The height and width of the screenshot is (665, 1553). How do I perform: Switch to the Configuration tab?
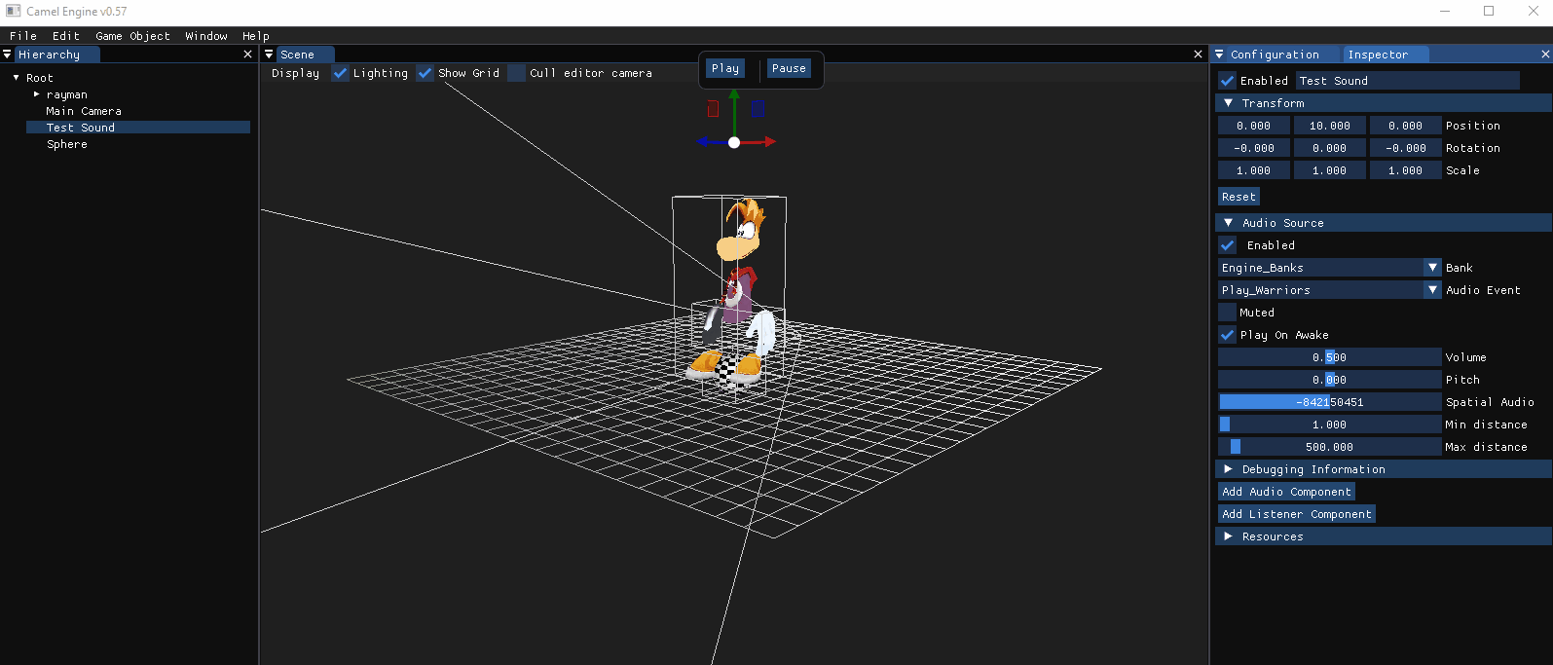(x=1274, y=55)
